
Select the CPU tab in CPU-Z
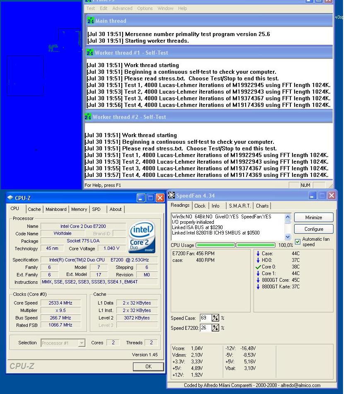(15, 208)
